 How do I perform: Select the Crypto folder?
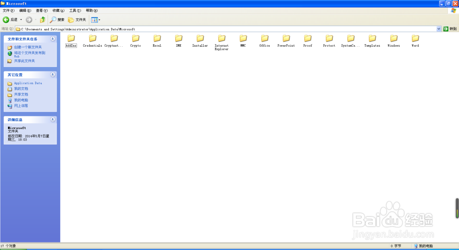coord(135,41)
